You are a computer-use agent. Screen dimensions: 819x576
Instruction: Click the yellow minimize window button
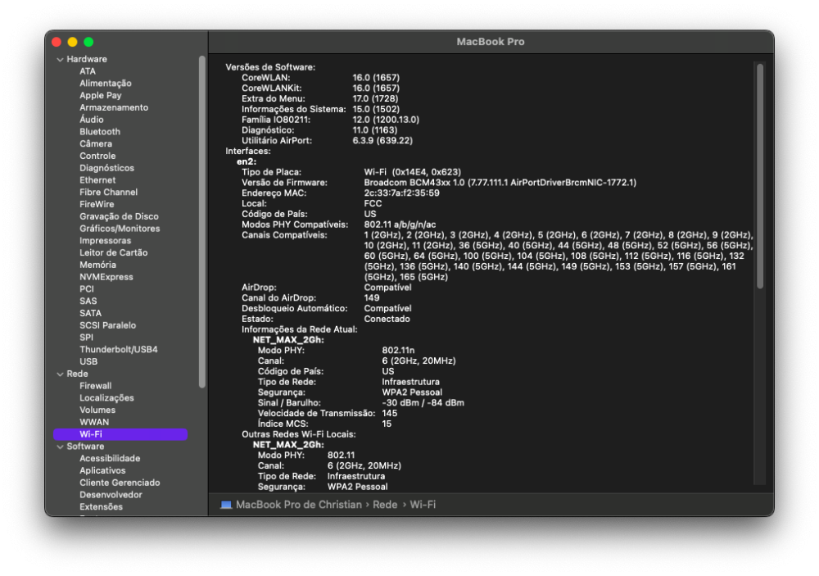tap(73, 42)
